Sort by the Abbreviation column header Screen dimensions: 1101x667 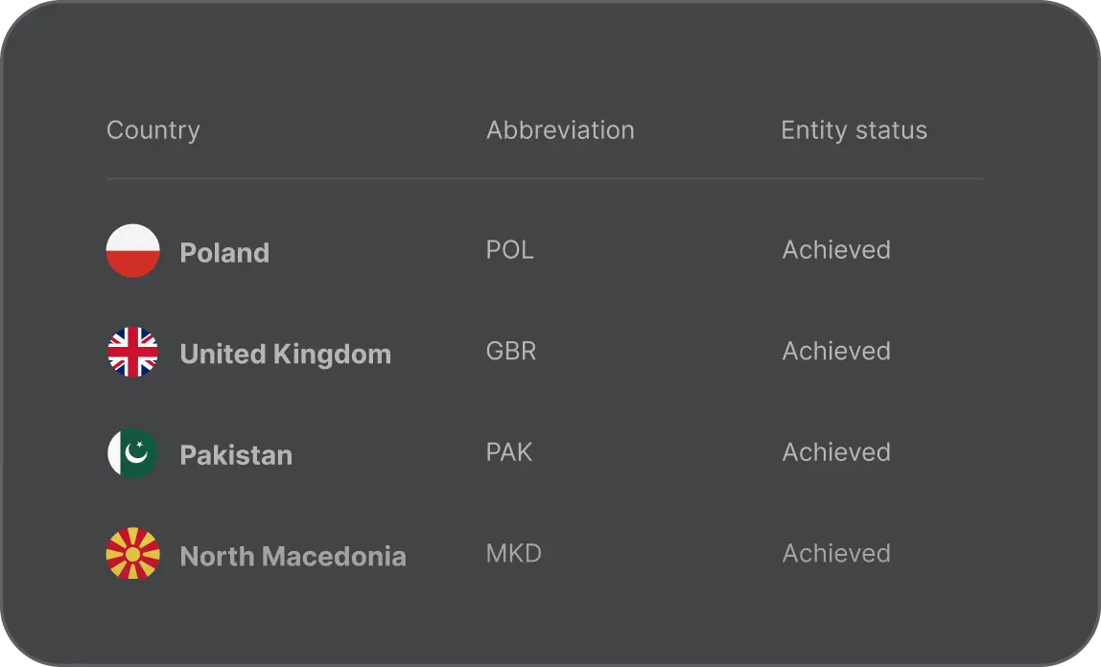point(560,130)
